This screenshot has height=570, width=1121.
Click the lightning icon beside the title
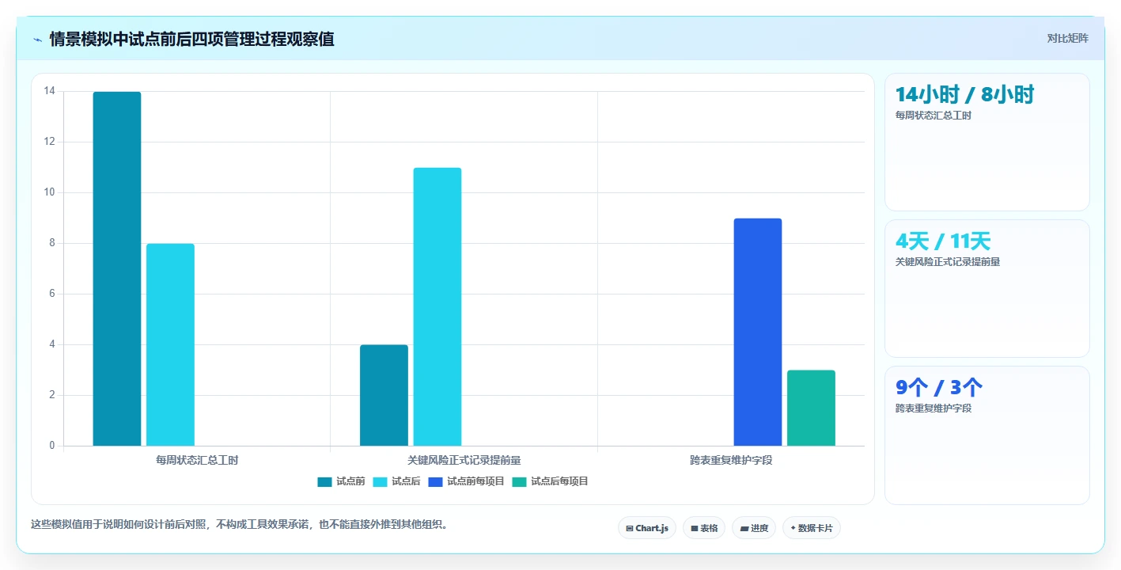(37, 40)
